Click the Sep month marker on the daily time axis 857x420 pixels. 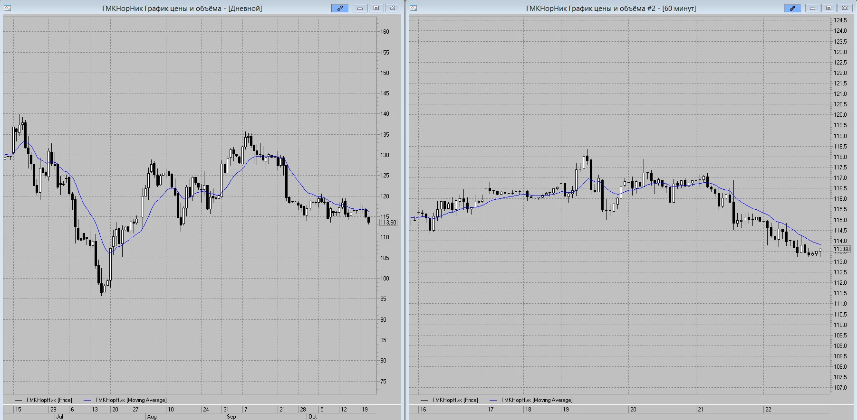click(231, 417)
